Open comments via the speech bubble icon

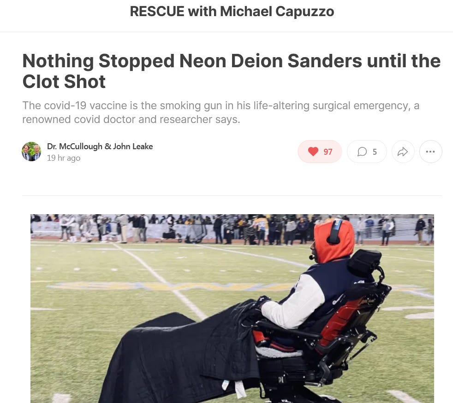(362, 152)
